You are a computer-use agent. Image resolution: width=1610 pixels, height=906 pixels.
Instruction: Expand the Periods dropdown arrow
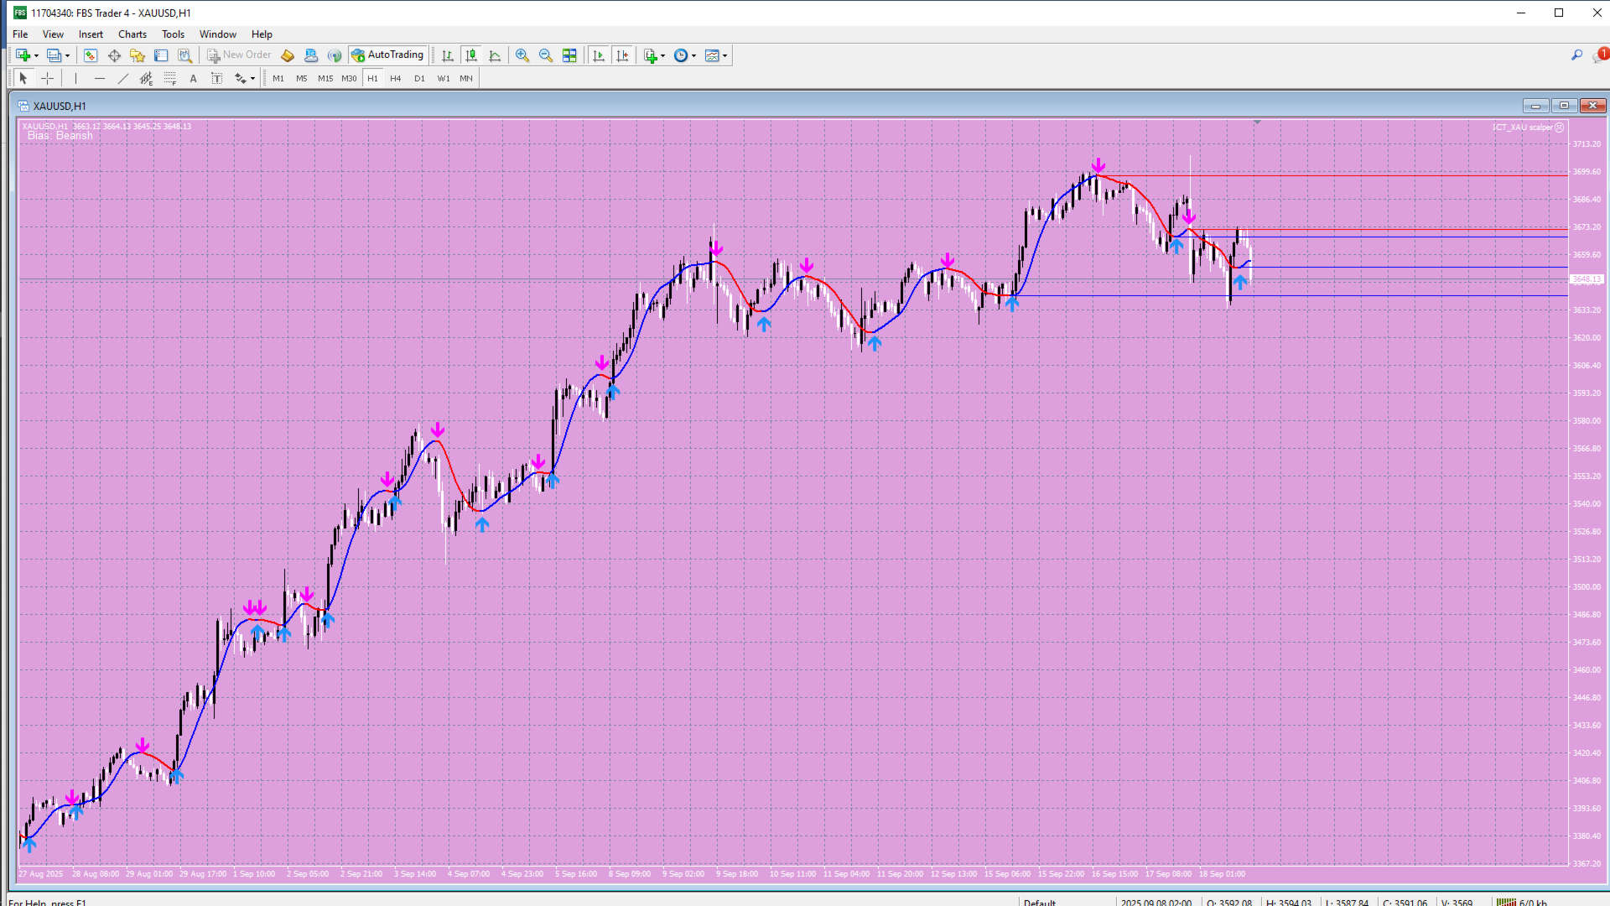tap(693, 56)
